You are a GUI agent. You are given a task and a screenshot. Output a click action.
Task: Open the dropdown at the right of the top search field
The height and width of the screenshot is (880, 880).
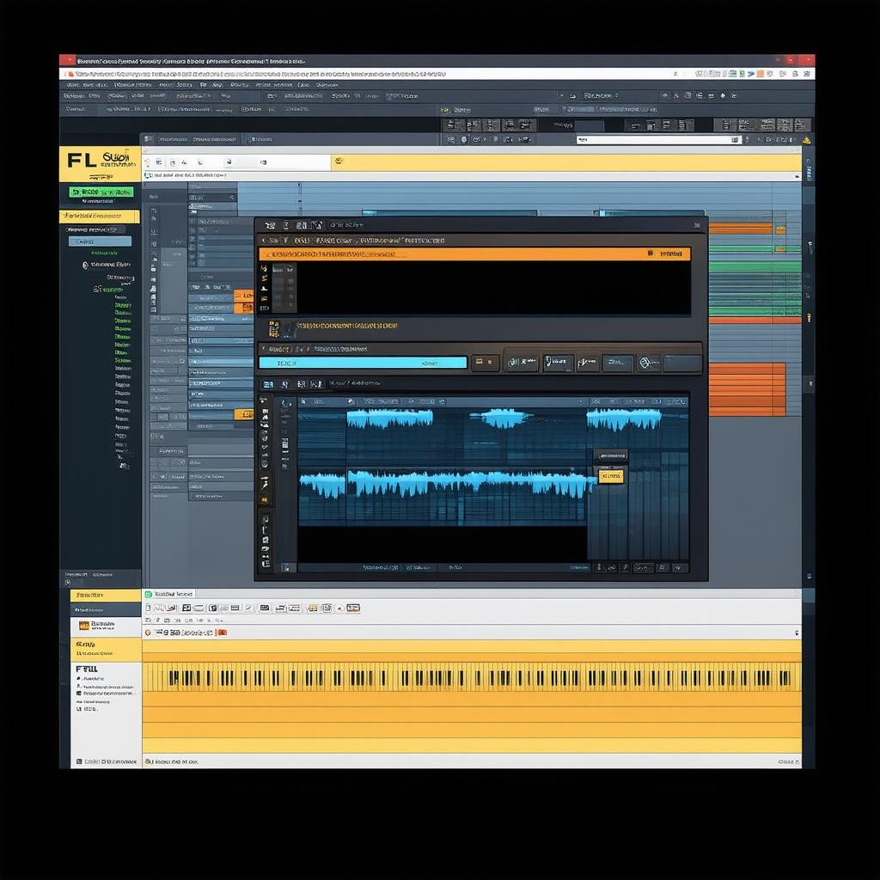tap(736, 139)
